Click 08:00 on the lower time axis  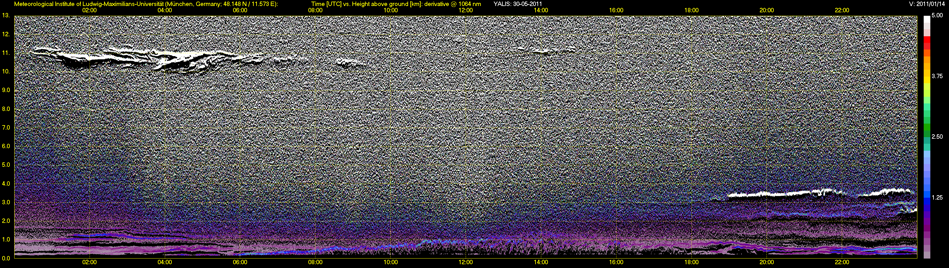[315, 263]
